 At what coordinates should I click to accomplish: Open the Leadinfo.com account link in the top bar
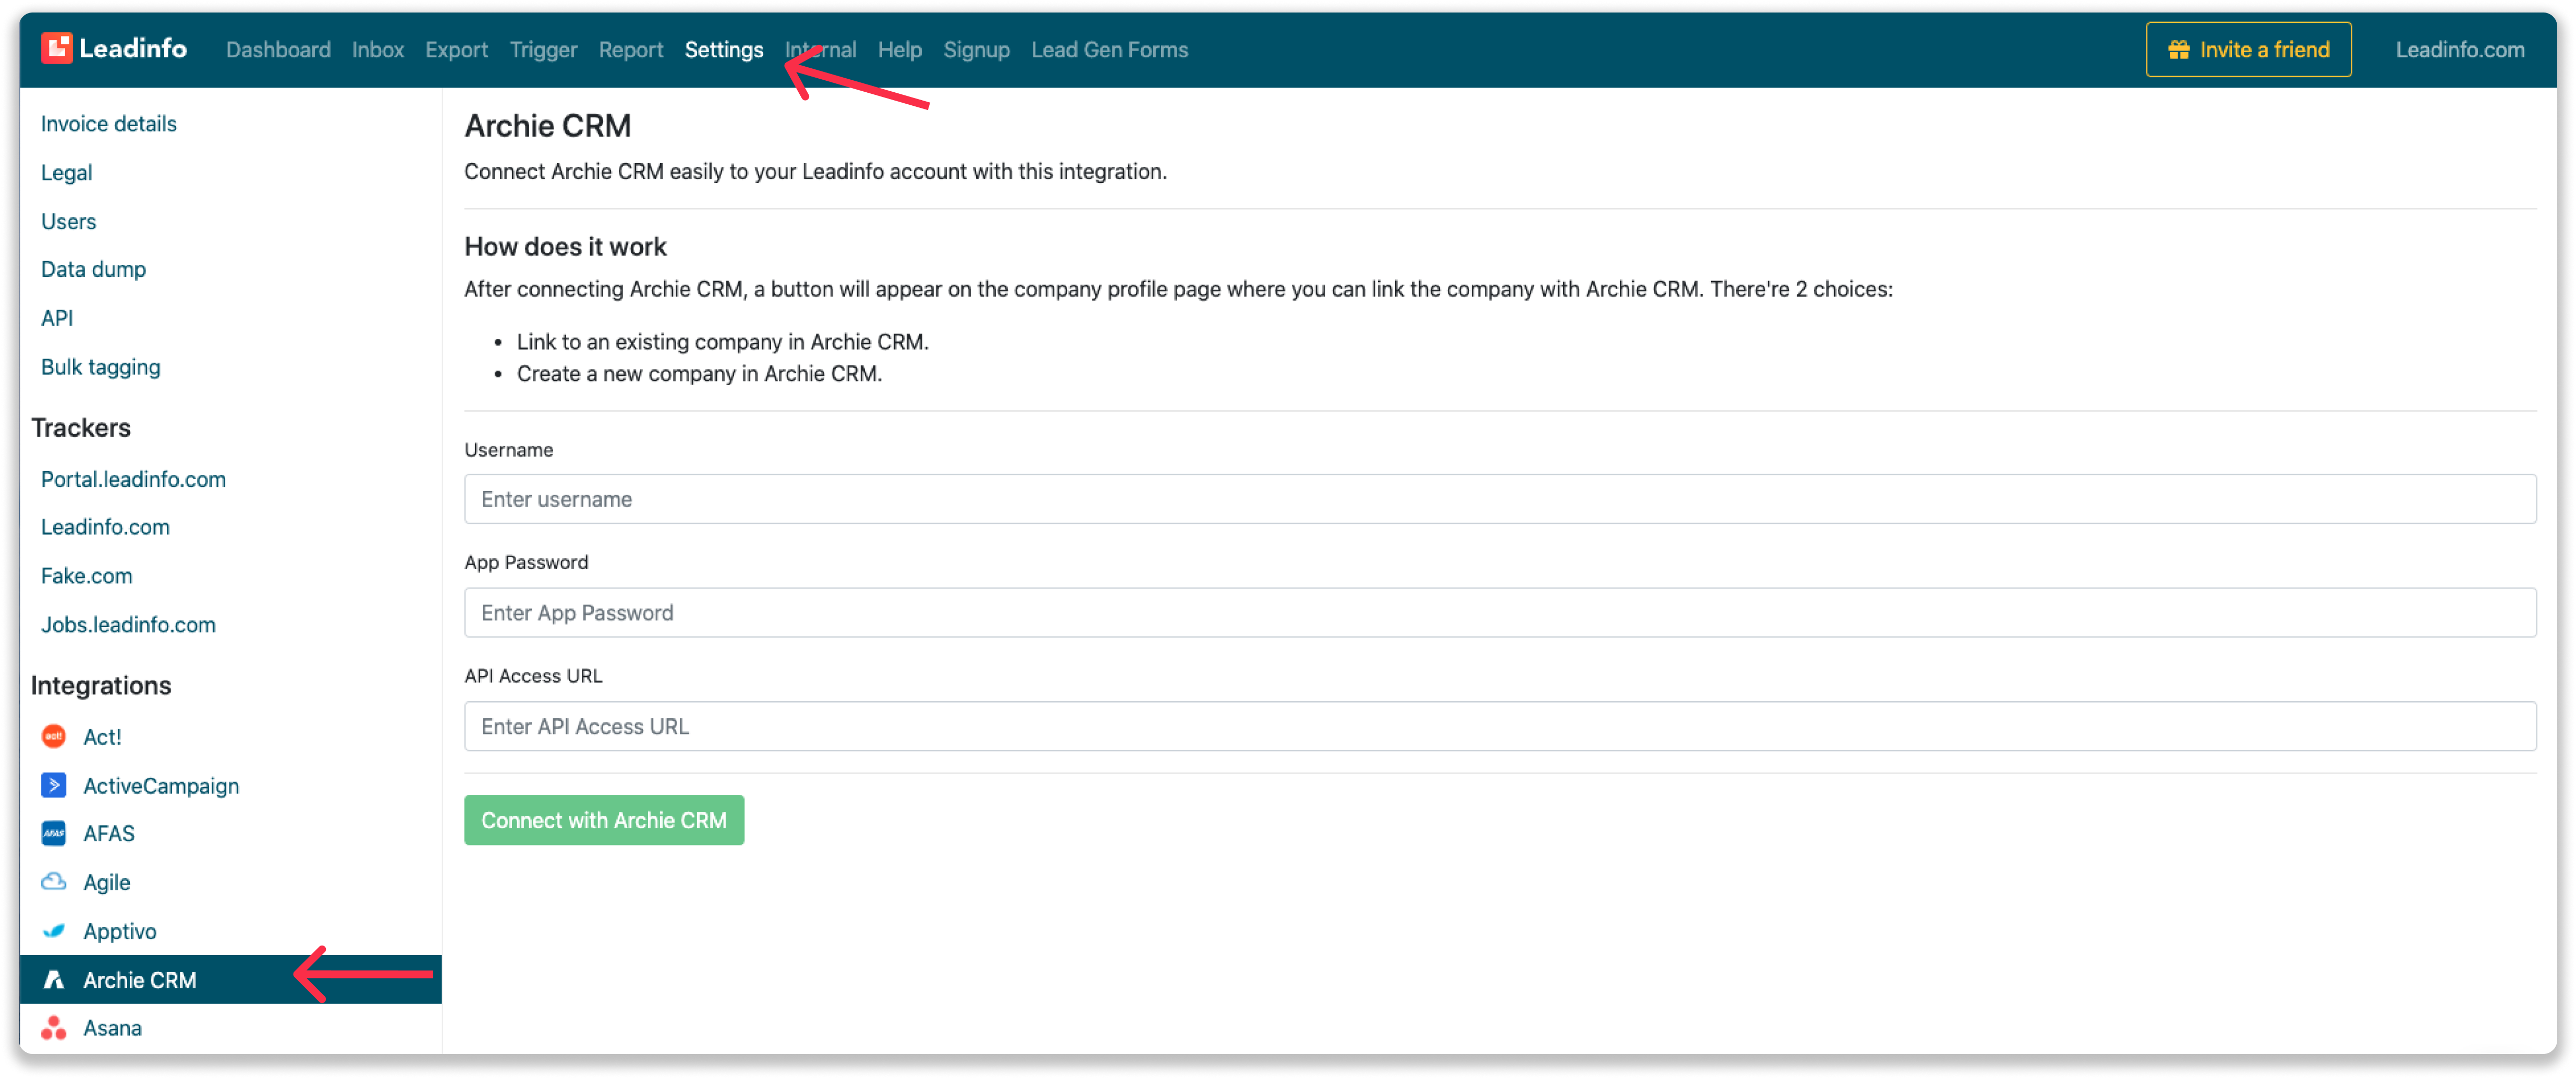[x=2459, y=50]
